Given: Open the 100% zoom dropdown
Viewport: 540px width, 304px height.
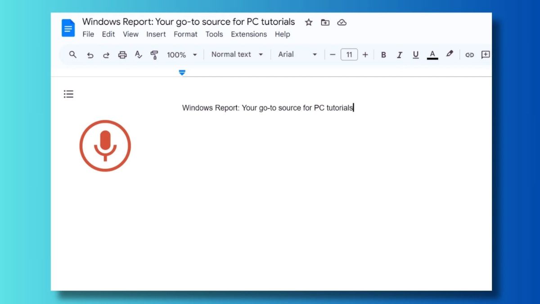Looking at the screenshot, I should (x=182, y=55).
